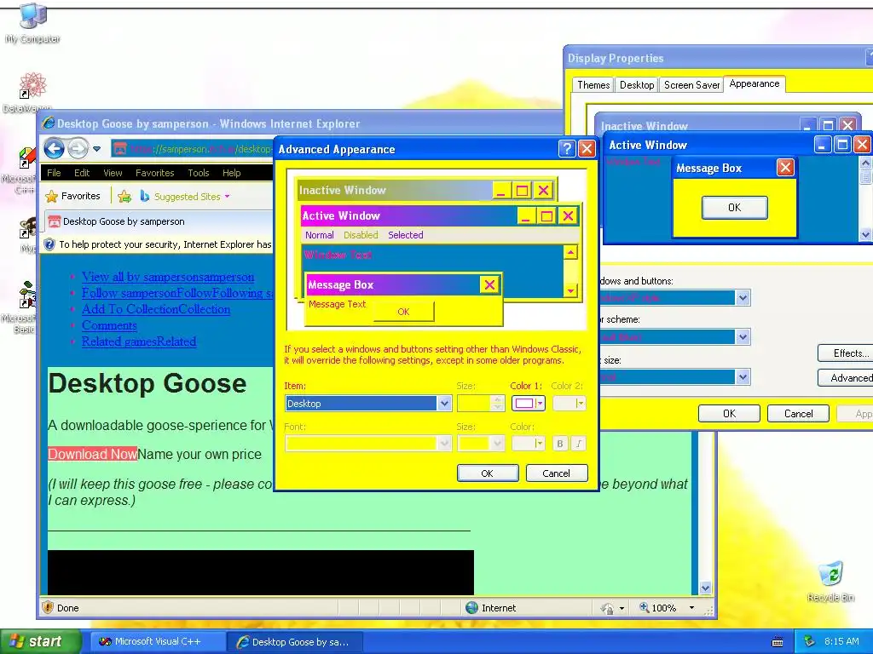Screen dimensions: 873x654
Task: Open the Tools menu in Internet Explorer
Action: 198,173
